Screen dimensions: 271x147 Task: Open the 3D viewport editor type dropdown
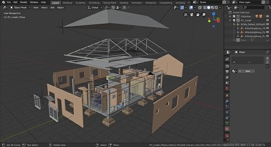coord(5,7)
